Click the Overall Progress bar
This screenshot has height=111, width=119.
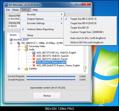tap(51, 80)
